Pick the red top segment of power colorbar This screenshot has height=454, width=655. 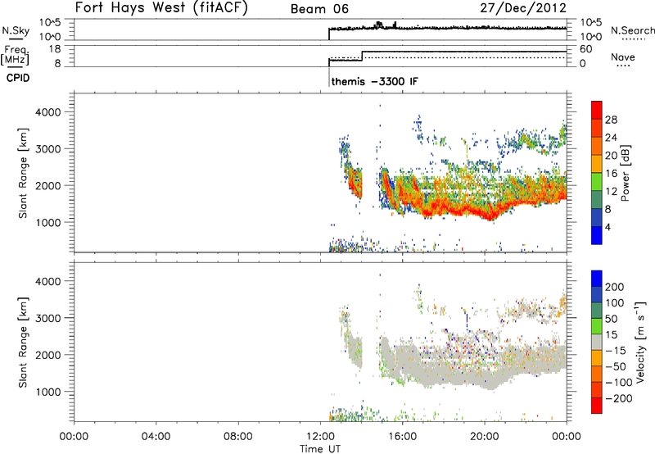click(x=597, y=110)
